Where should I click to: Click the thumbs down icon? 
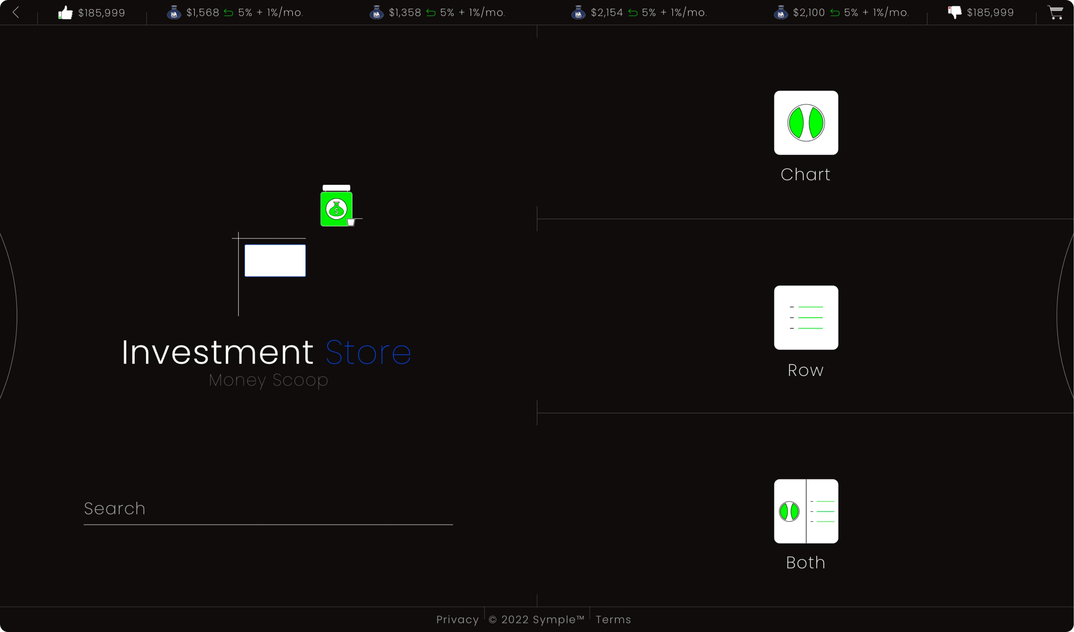click(x=955, y=13)
